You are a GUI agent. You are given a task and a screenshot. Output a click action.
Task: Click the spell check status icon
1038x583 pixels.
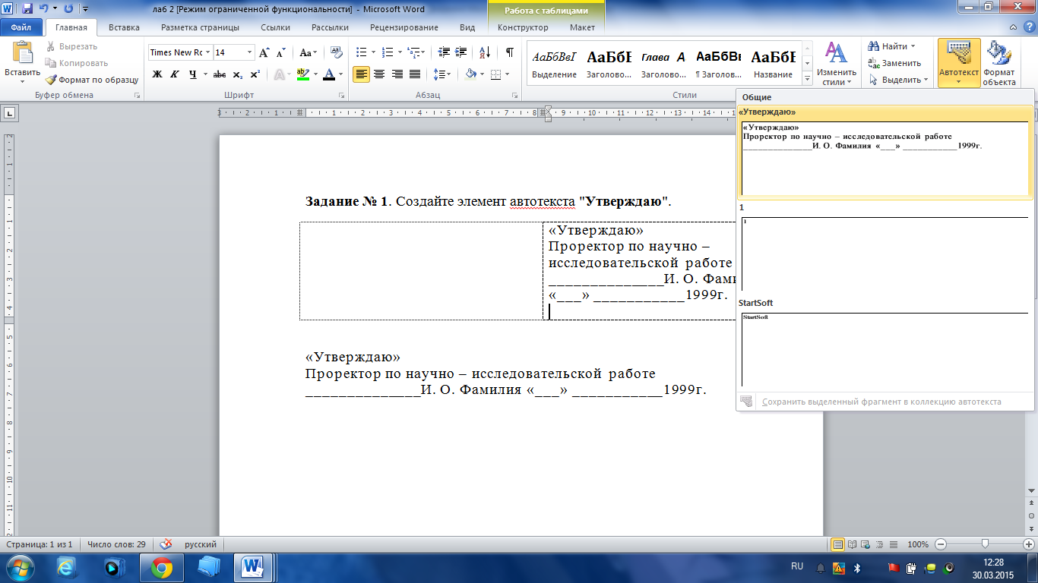point(166,544)
